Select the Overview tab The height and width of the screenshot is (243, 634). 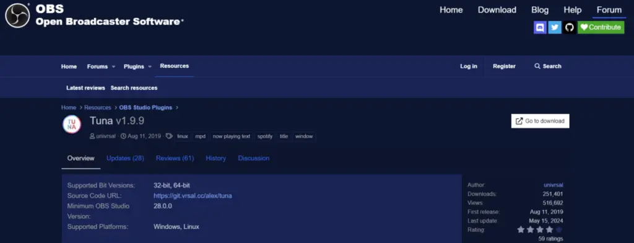pyautogui.click(x=81, y=159)
